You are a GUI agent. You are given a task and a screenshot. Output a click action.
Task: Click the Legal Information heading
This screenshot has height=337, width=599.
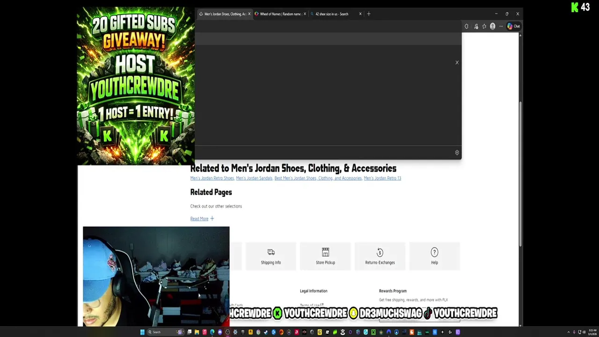point(314,291)
